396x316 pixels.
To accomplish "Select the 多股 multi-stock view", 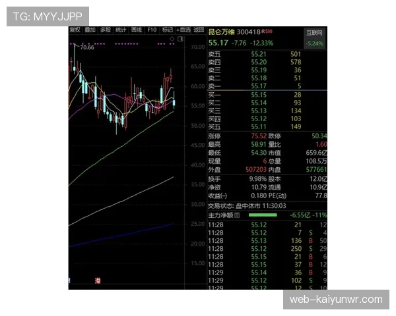I will (106, 30).
